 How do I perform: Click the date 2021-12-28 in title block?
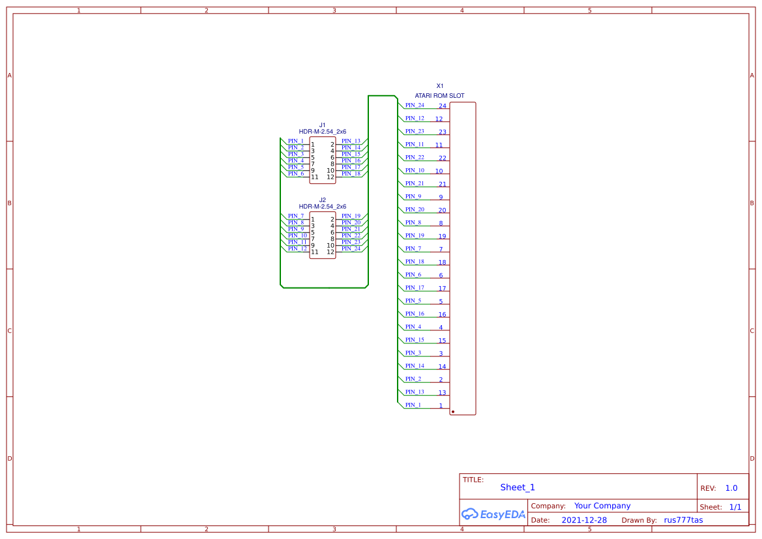[x=584, y=519]
